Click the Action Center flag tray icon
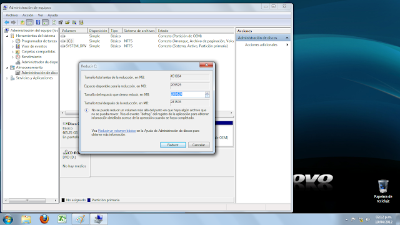Viewport: 400px width, 225px height. [x=354, y=219]
